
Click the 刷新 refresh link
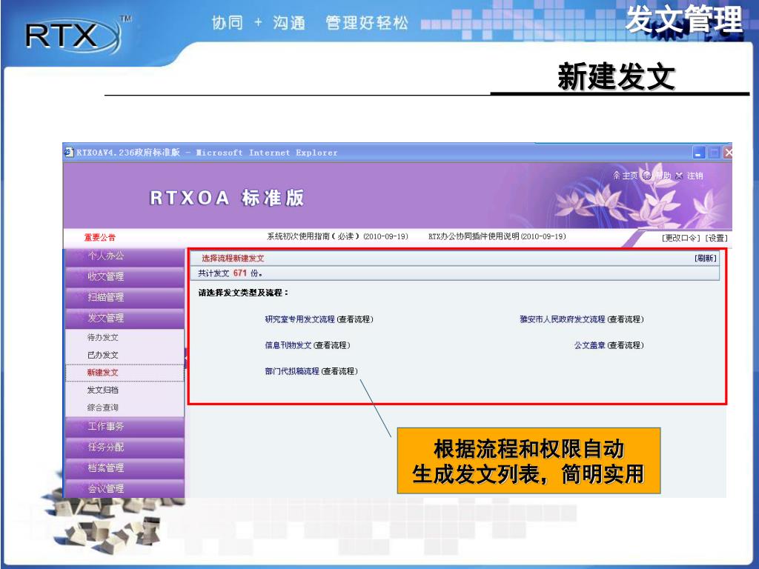point(705,259)
